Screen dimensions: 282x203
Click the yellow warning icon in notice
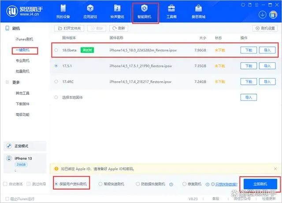[x=56, y=169]
